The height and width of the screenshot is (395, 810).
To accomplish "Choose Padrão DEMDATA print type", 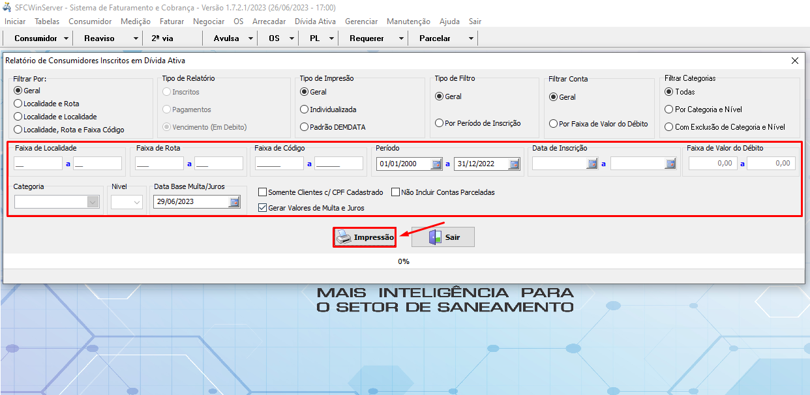I will pyautogui.click(x=304, y=127).
